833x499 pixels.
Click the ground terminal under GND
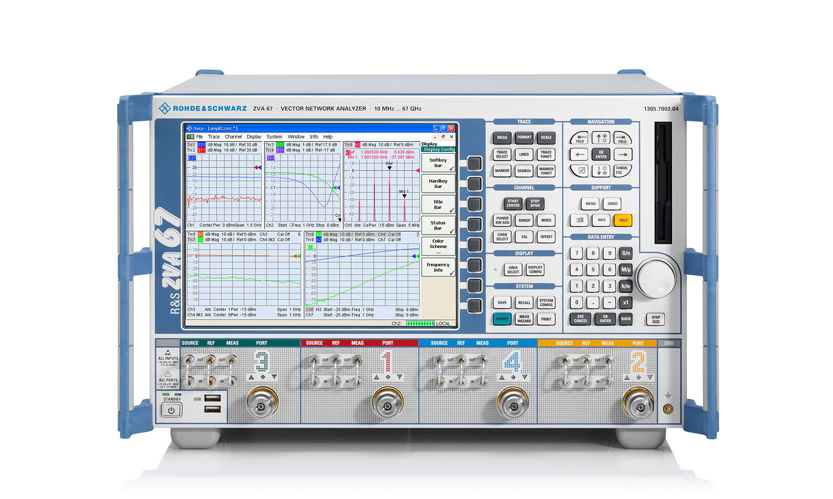668,409
